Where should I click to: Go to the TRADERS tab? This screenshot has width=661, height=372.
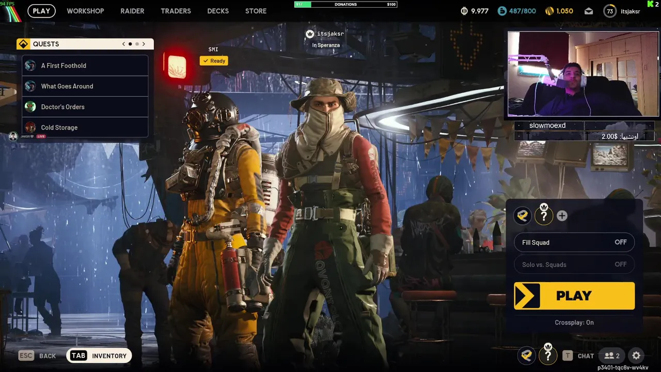click(x=176, y=11)
